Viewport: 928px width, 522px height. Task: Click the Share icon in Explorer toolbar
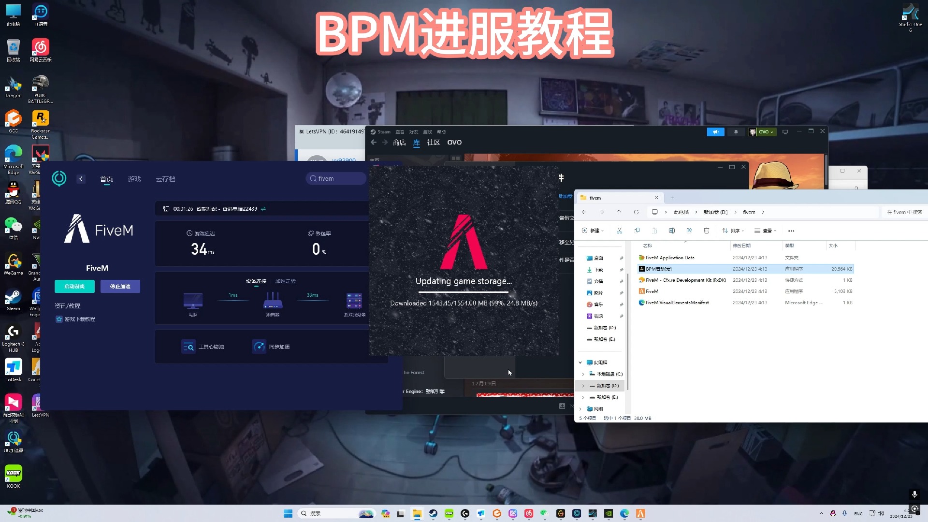point(689,231)
